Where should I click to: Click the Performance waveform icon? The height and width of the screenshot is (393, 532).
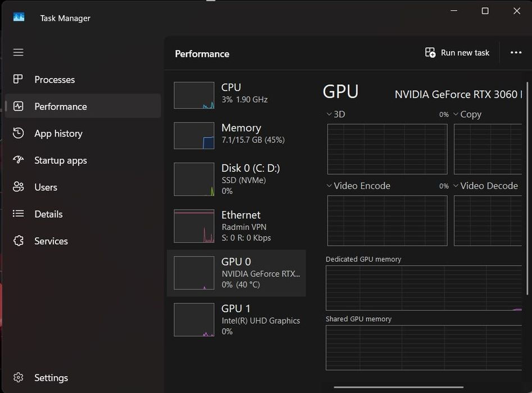pos(18,106)
